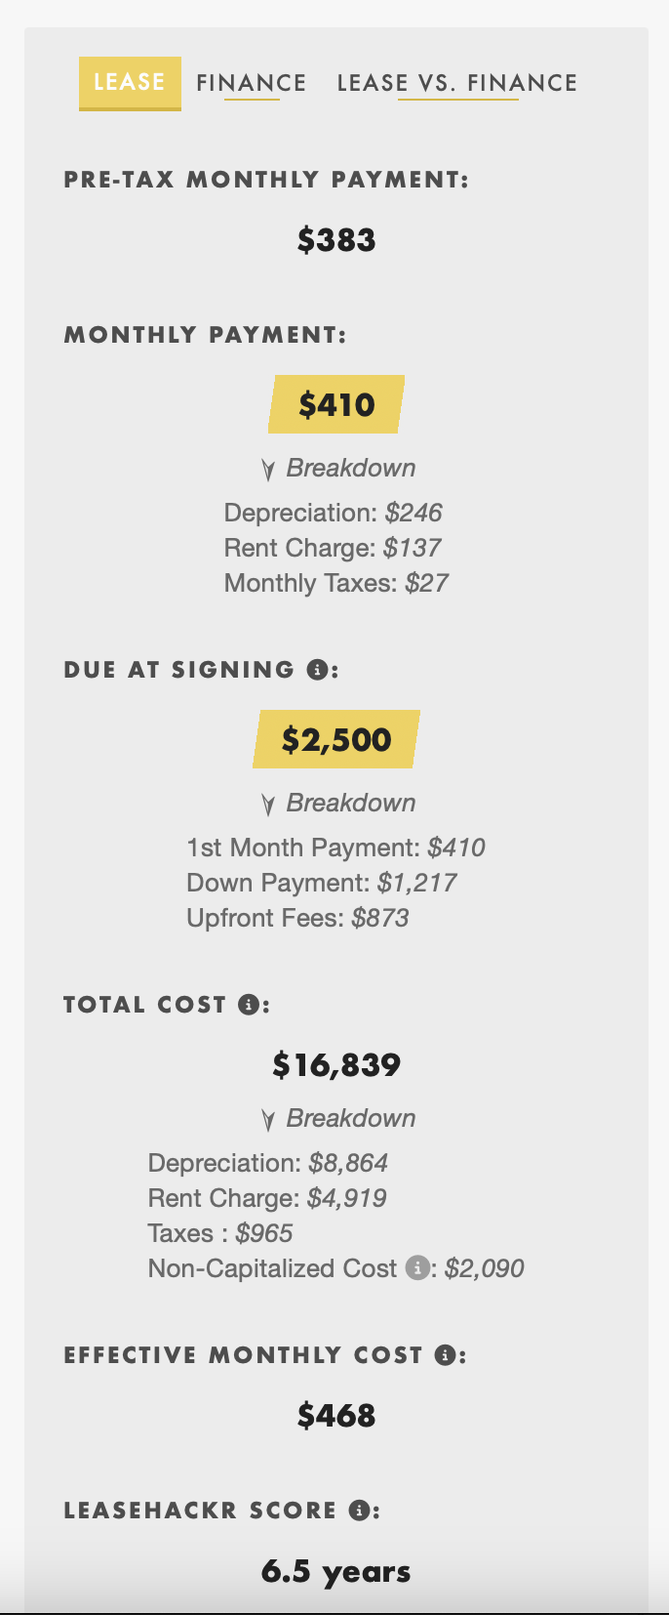Select the Lease tab
The height and width of the screenshot is (1615, 669).
130,83
